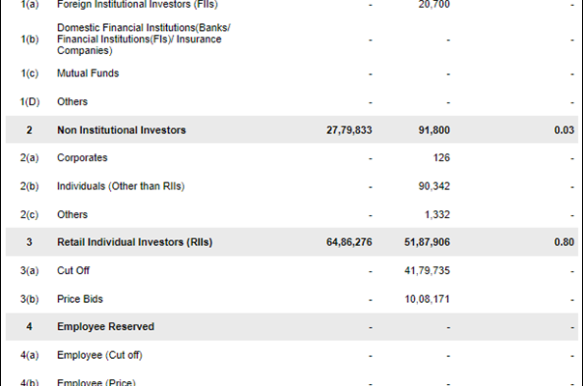
Task: Select the 126 value in Corporates row
Action: 441,157
